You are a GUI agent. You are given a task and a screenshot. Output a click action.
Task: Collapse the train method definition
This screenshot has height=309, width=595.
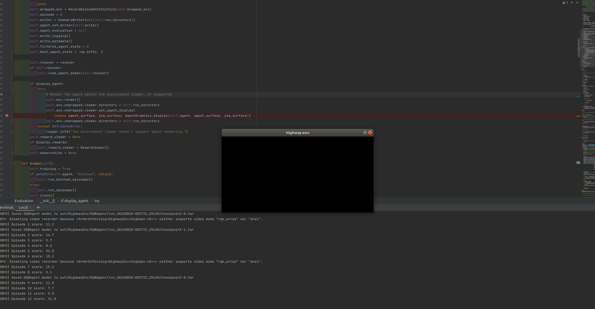12,164
